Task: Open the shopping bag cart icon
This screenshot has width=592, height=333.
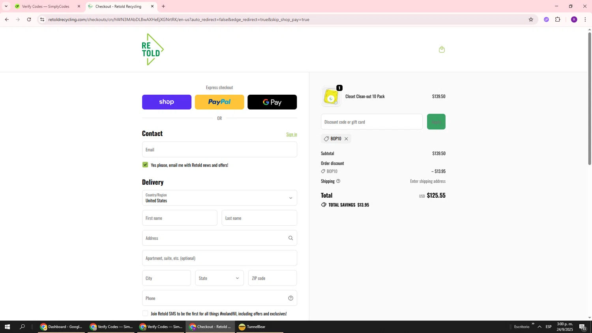Action: (x=442, y=49)
